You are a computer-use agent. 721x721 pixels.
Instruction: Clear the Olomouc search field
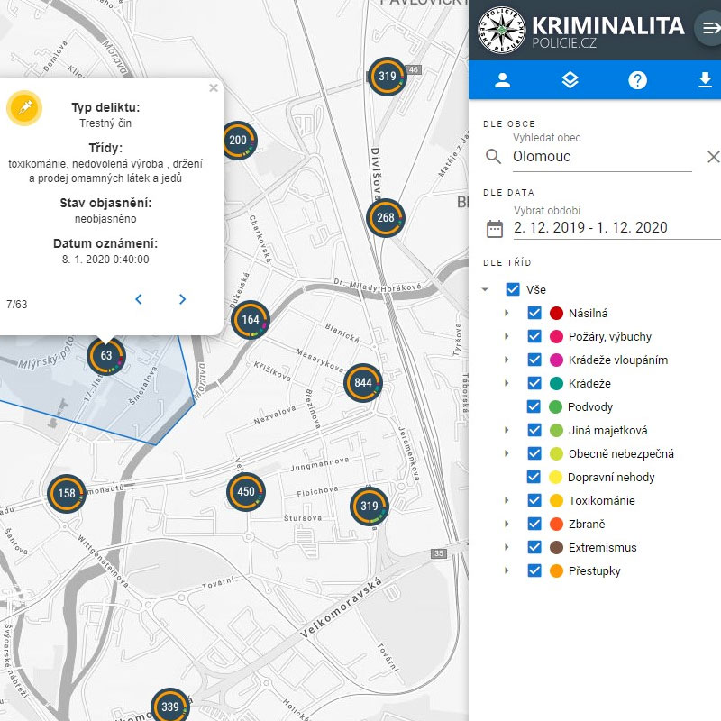pyautogui.click(x=713, y=157)
